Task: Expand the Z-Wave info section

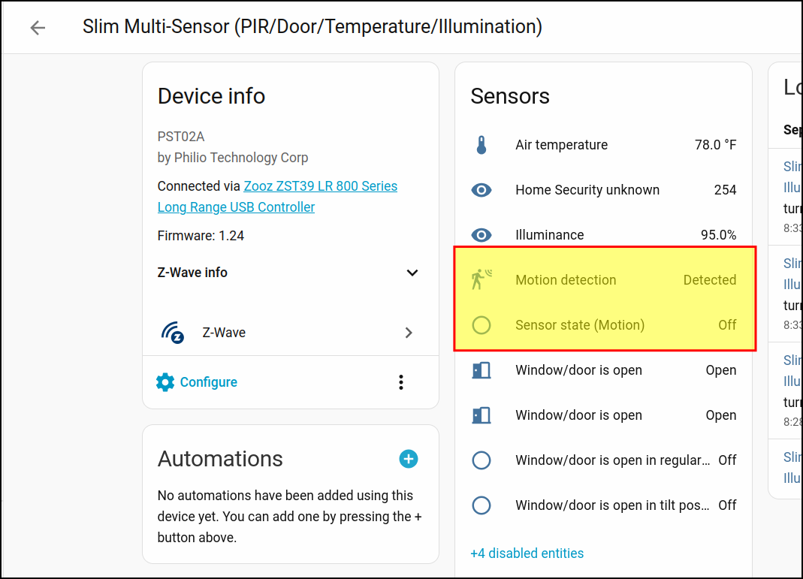Action: [x=412, y=273]
